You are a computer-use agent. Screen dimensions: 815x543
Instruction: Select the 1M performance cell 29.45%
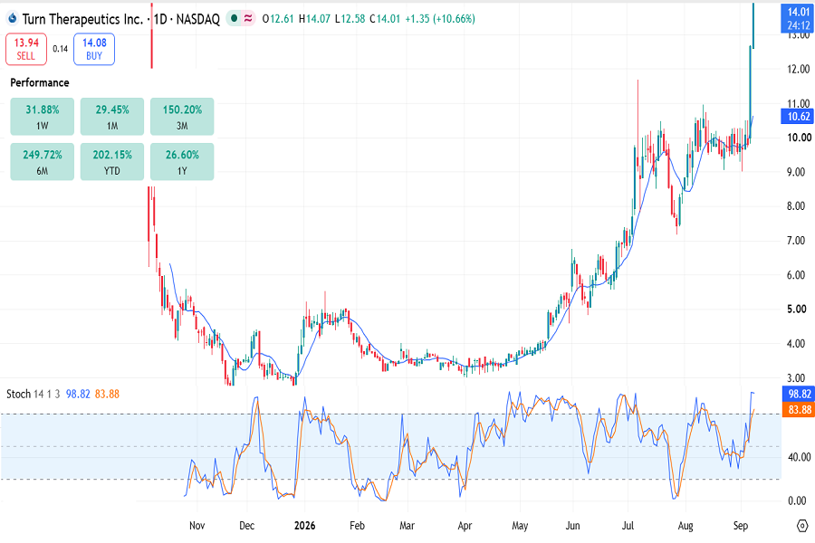112,117
